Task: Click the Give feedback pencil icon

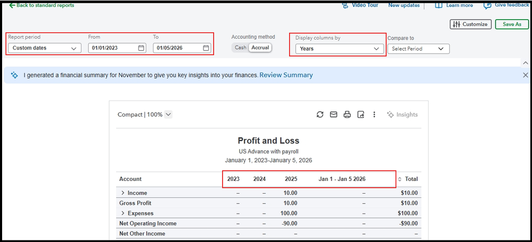Action: tap(488, 5)
